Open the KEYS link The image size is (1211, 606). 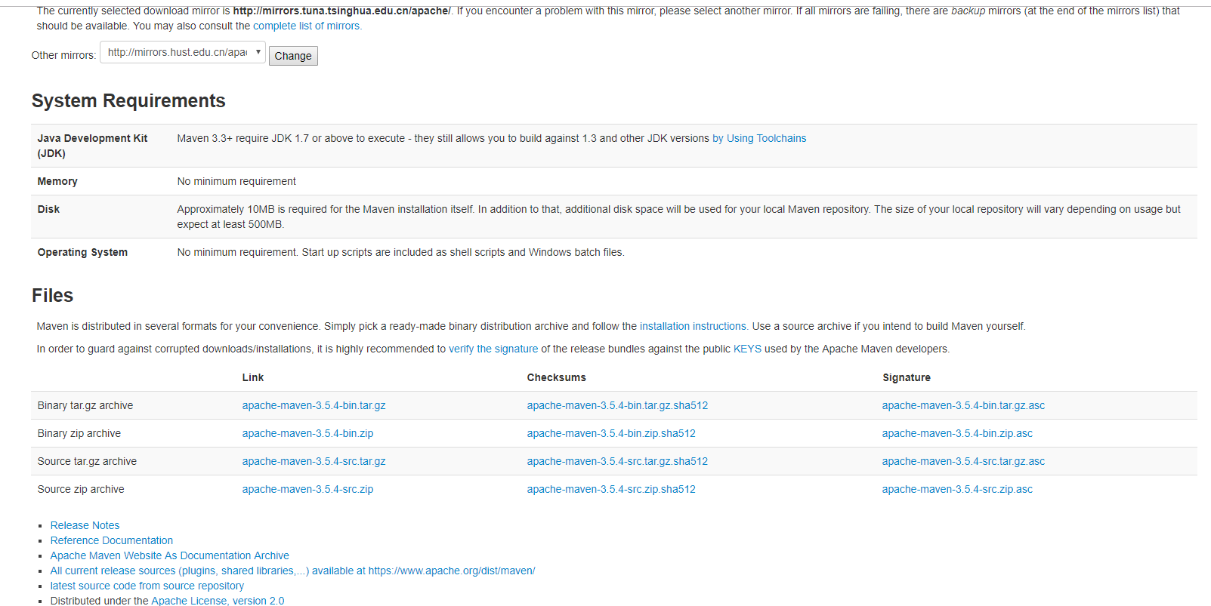(747, 349)
